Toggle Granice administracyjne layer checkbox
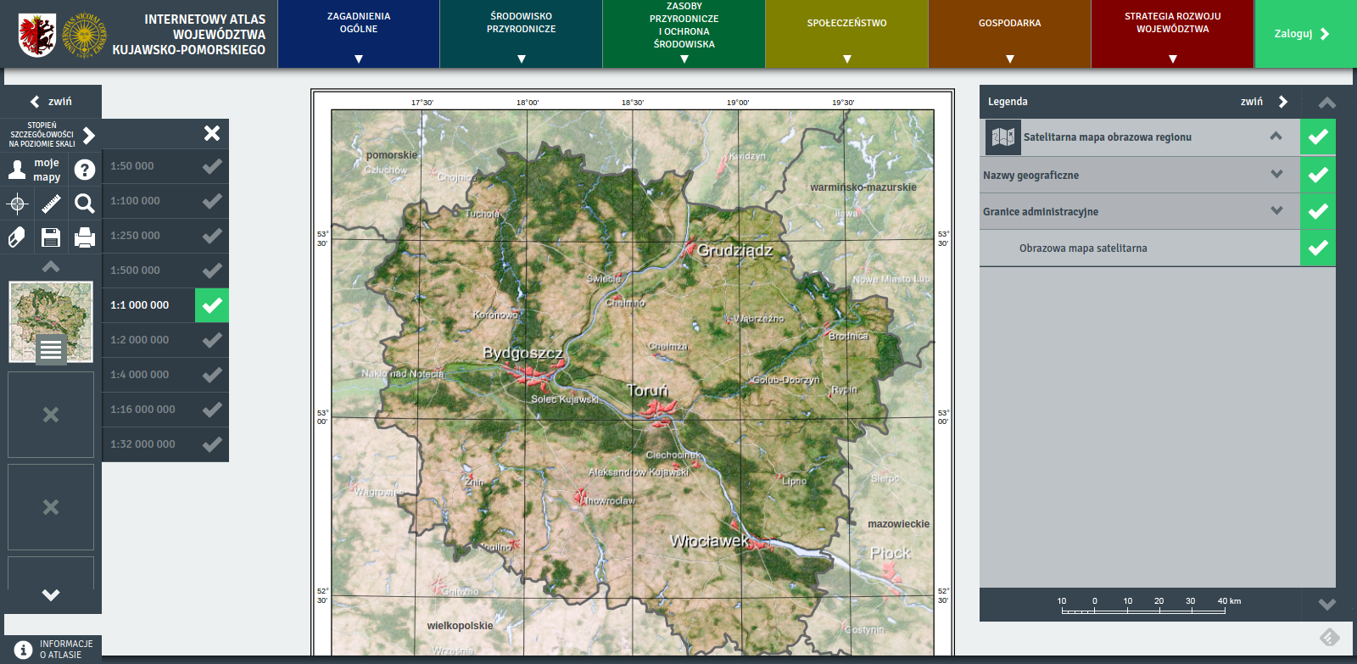 point(1317,211)
